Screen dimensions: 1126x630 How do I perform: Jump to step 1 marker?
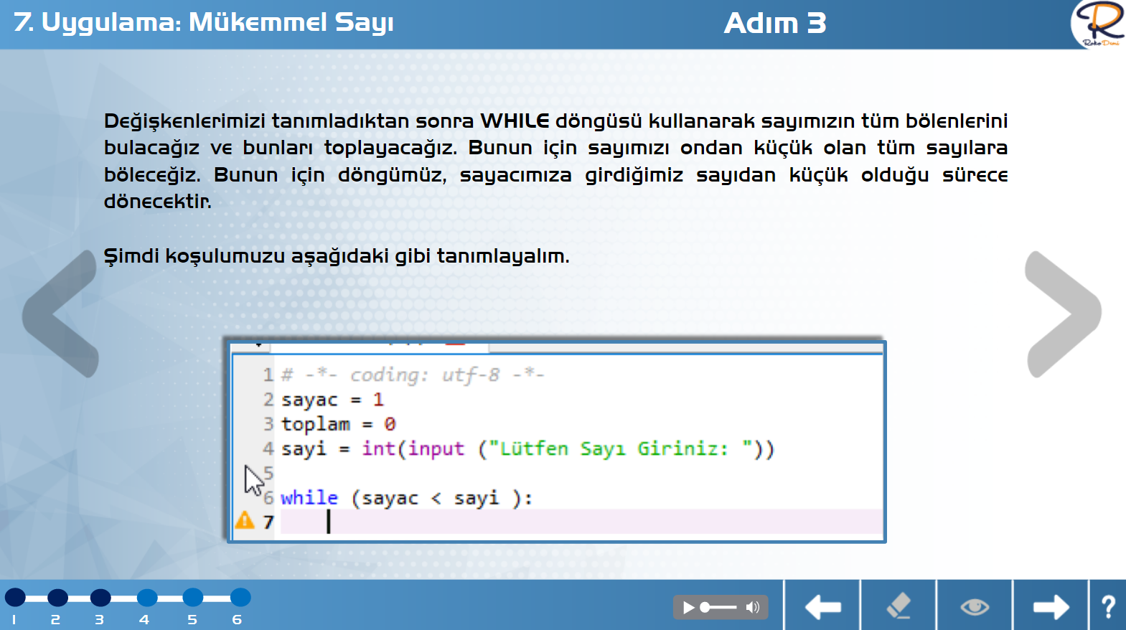pyautogui.click(x=15, y=597)
